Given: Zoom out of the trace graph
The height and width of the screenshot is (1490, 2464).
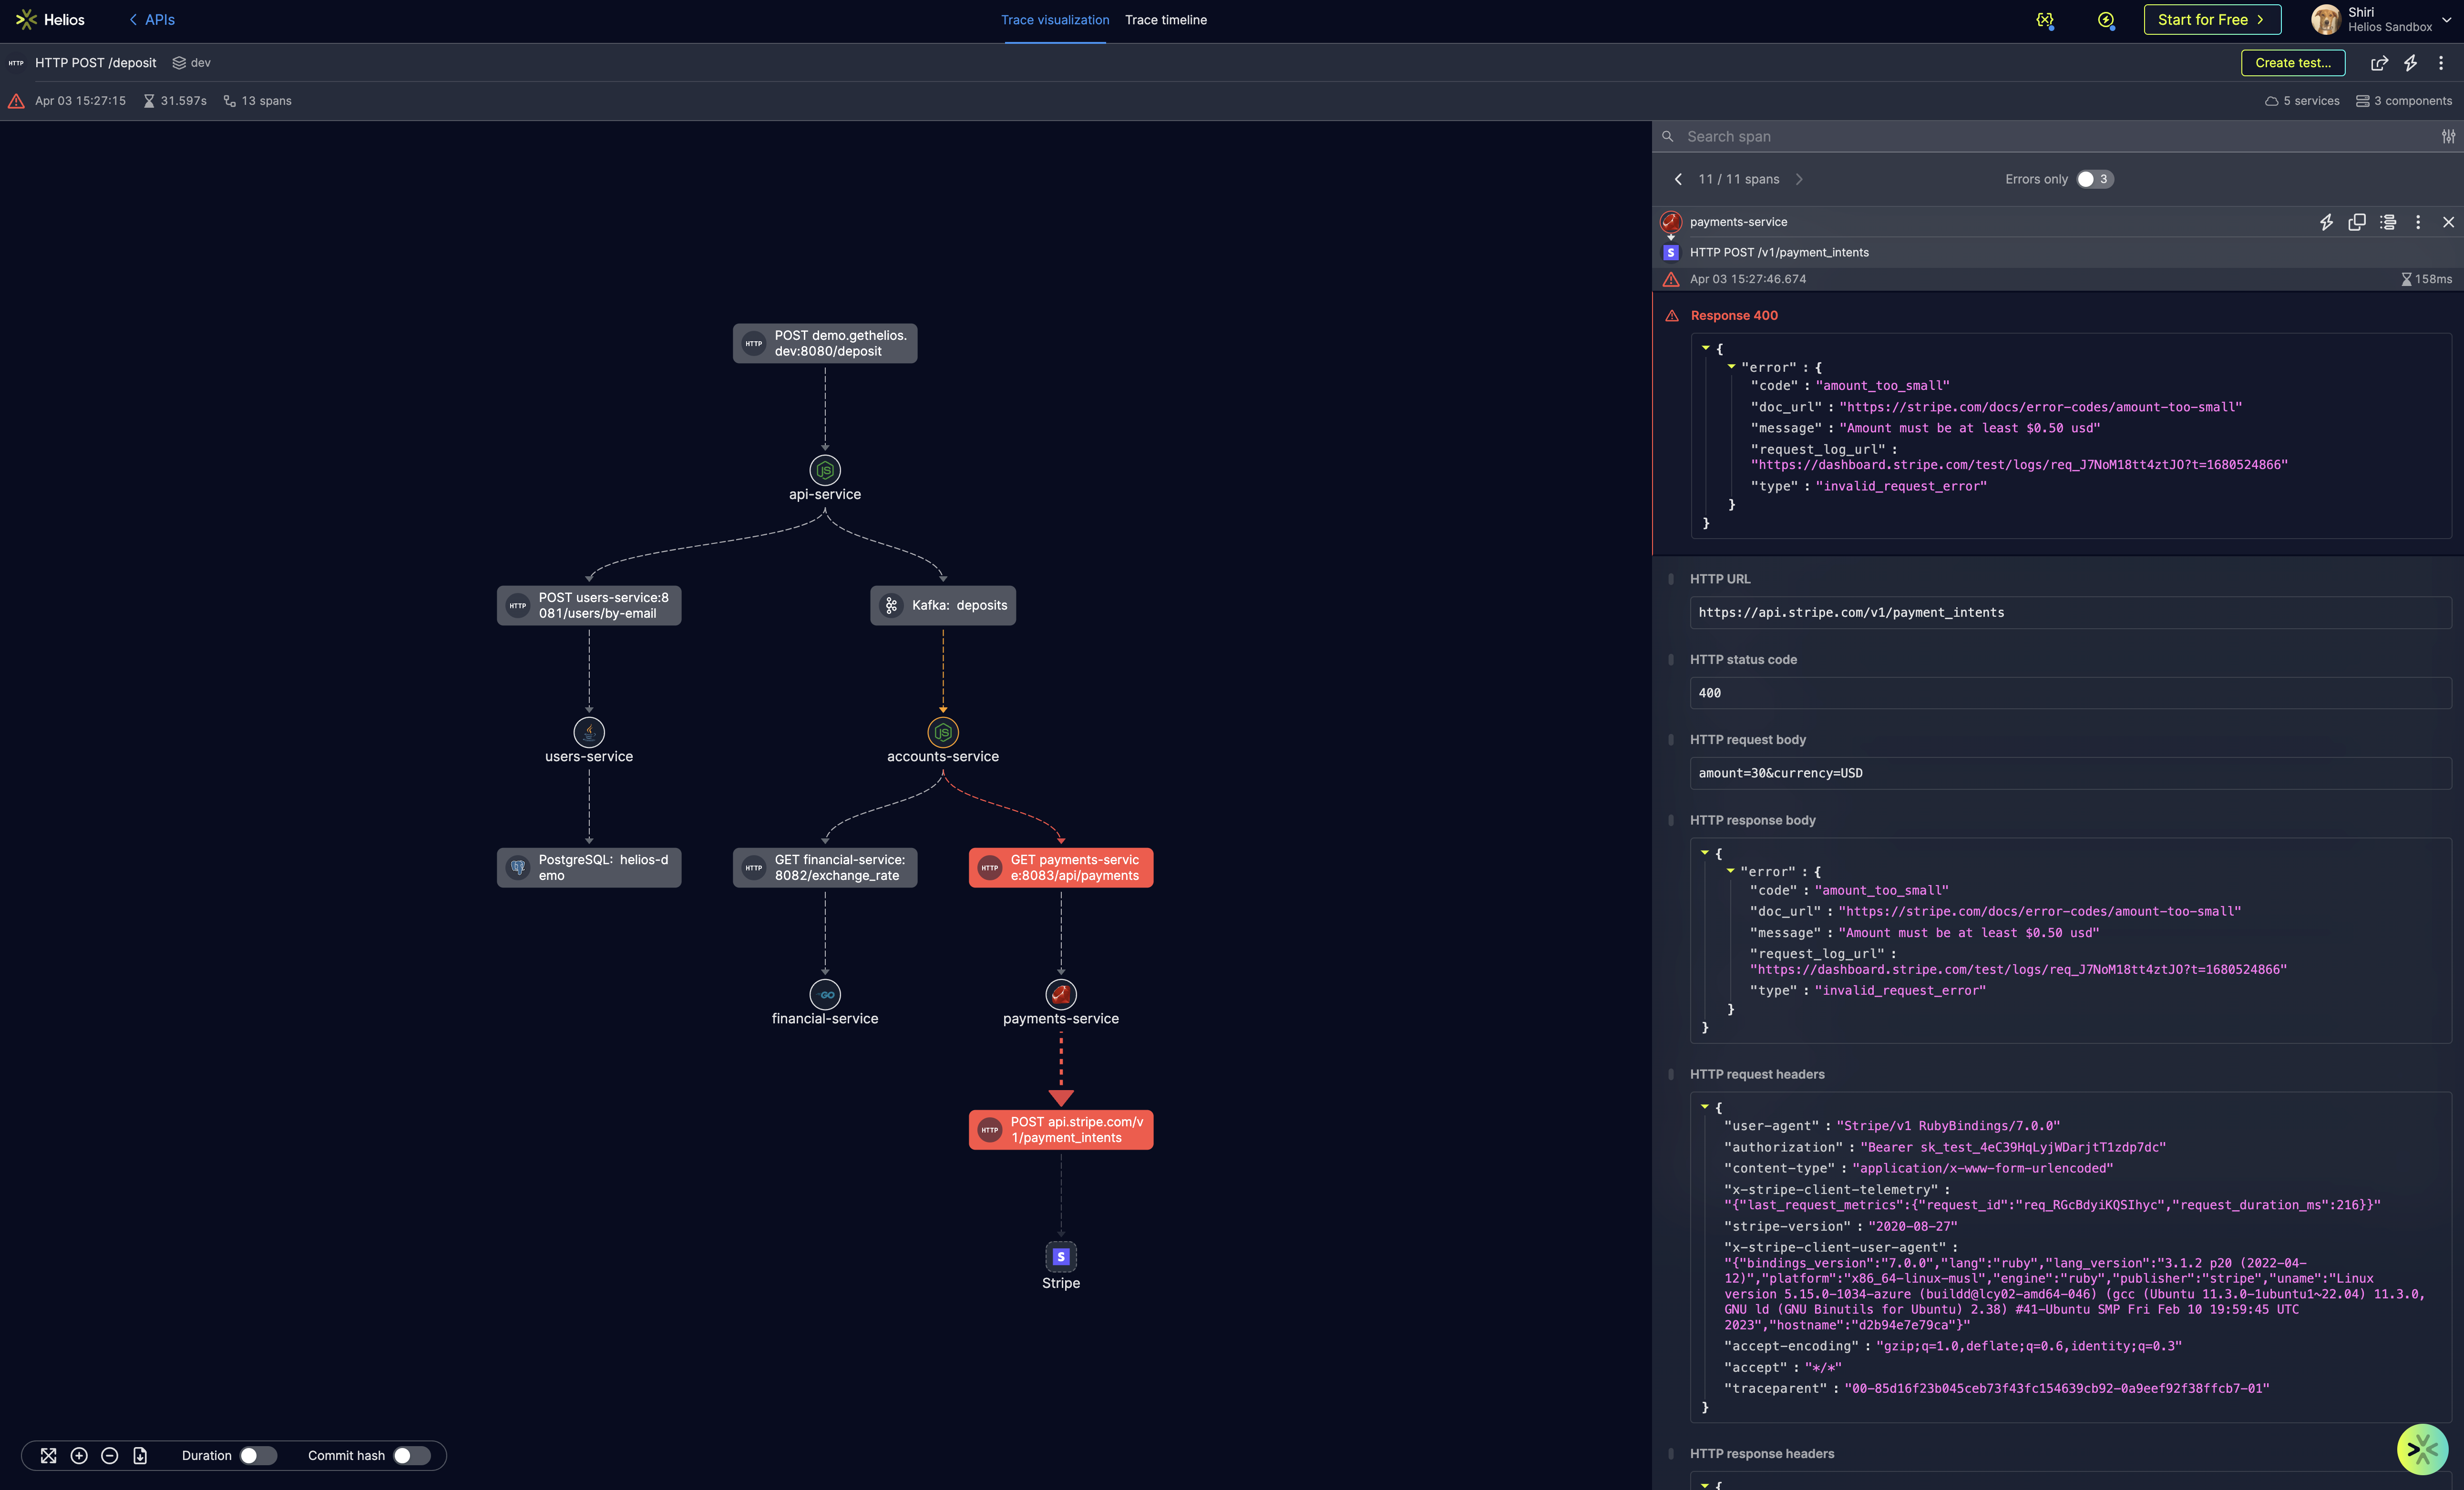Looking at the screenshot, I should [110, 1456].
